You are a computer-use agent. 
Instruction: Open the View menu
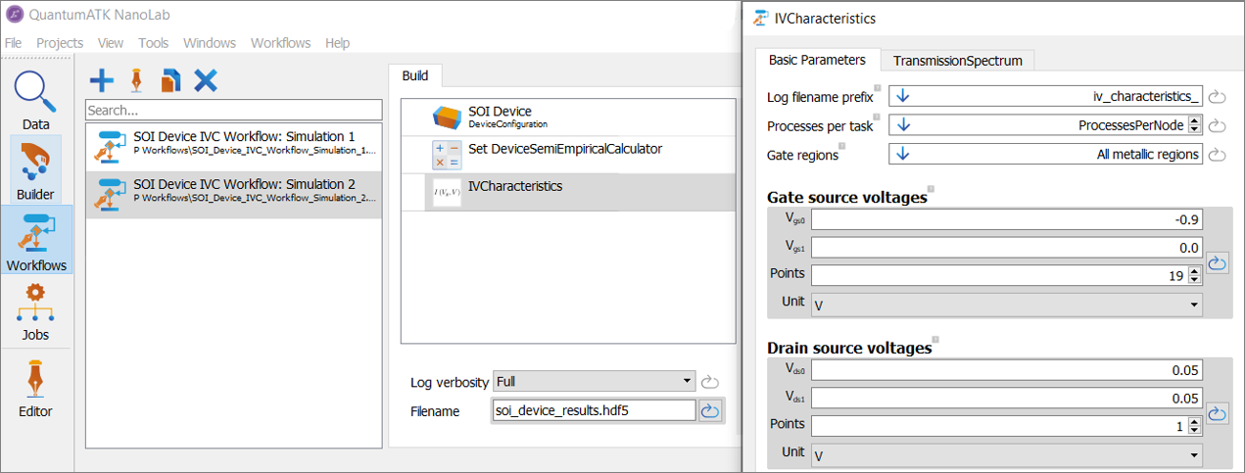pyautogui.click(x=111, y=43)
